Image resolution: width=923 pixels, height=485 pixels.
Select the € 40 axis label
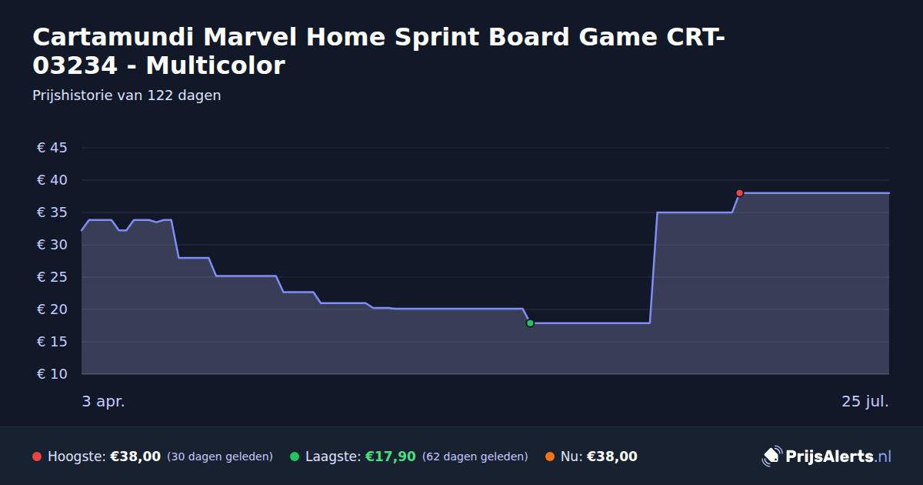(52, 180)
